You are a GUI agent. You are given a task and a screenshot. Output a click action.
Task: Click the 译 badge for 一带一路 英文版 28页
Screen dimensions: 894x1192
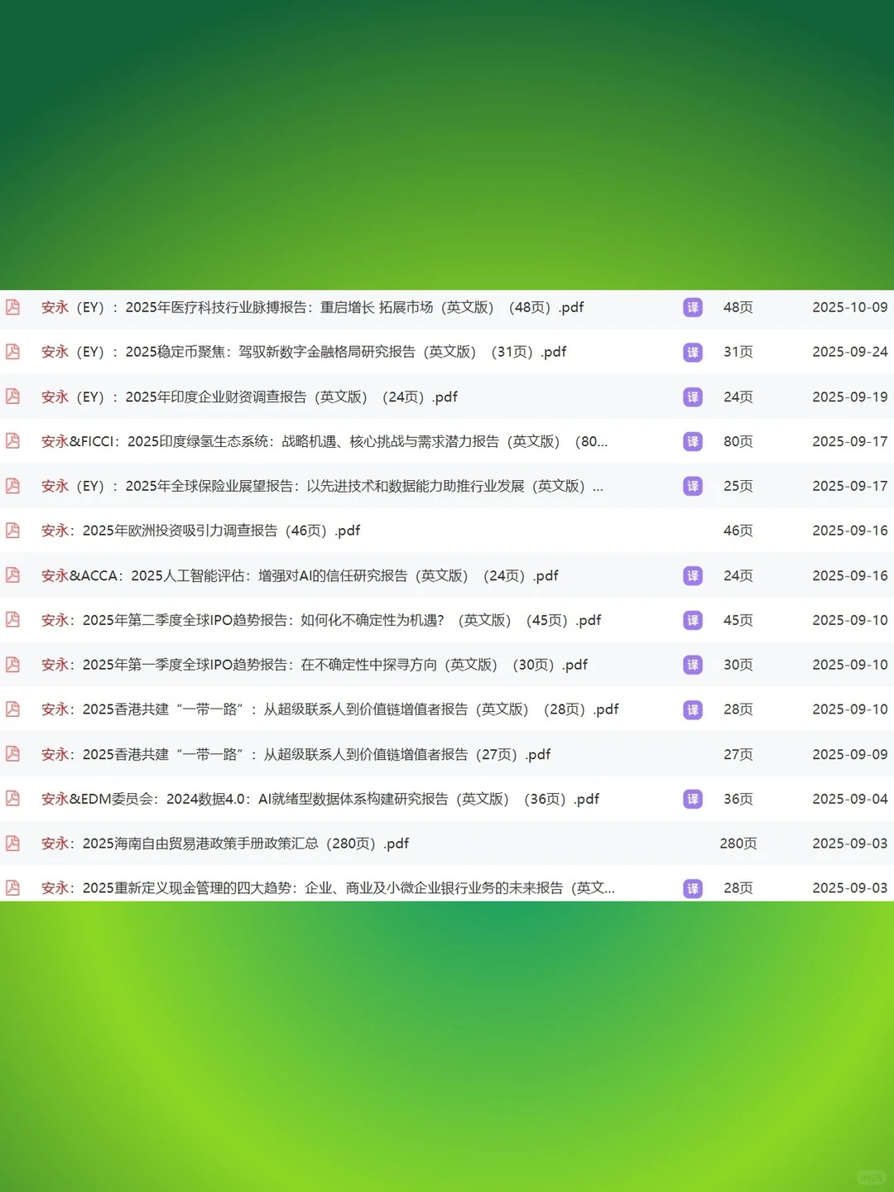tap(693, 709)
